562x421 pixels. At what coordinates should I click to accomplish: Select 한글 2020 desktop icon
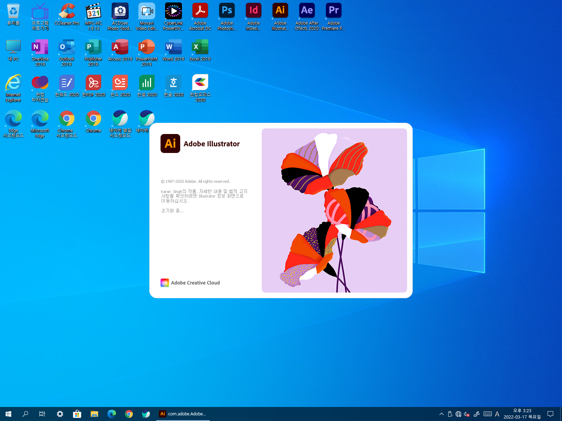click(174, 86)
